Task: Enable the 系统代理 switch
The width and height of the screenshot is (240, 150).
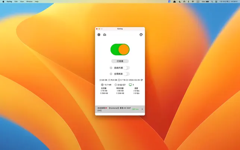Action: coord(127,68)
